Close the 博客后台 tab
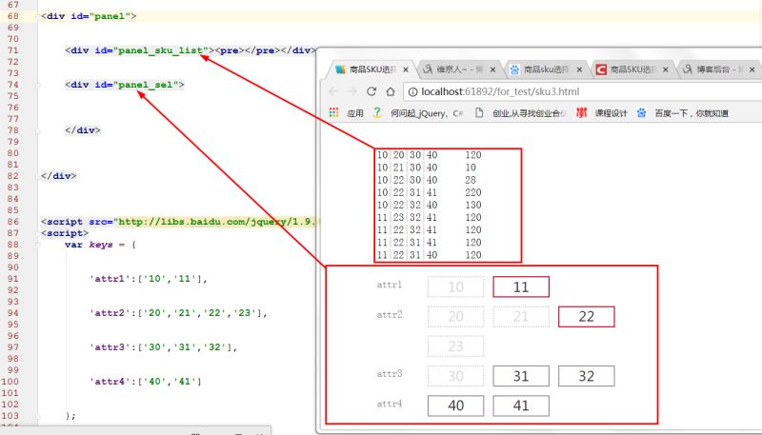Viewport: 762px width, 435px height. (752, 69)
